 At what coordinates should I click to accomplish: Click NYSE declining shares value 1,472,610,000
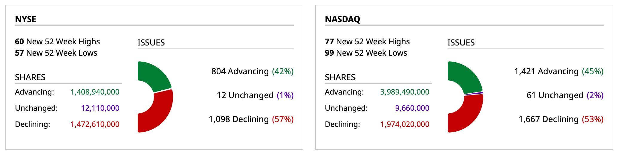pyautogui.click(x=95, y=124)
